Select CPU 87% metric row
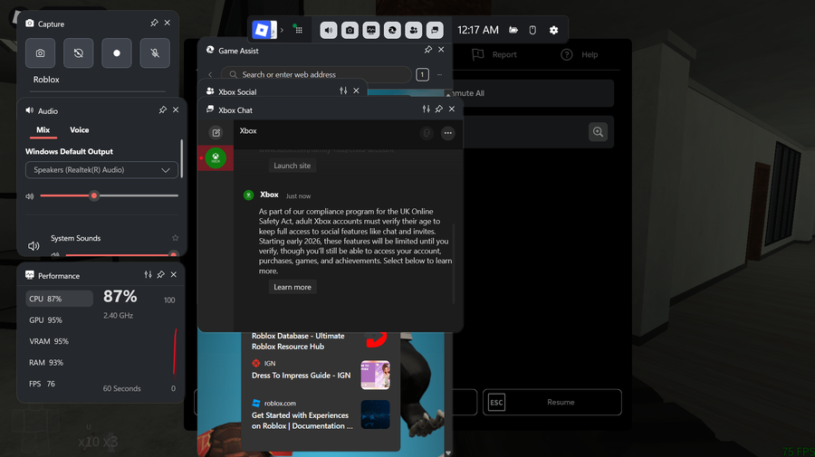The height and width of the screenshot is (457, 815). click(59, 299)
